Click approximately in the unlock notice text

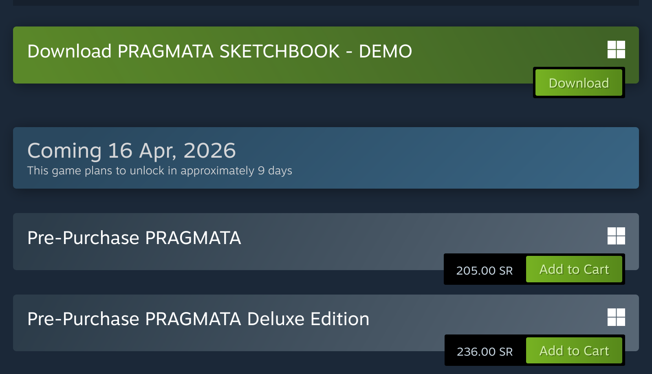point(217,171)
